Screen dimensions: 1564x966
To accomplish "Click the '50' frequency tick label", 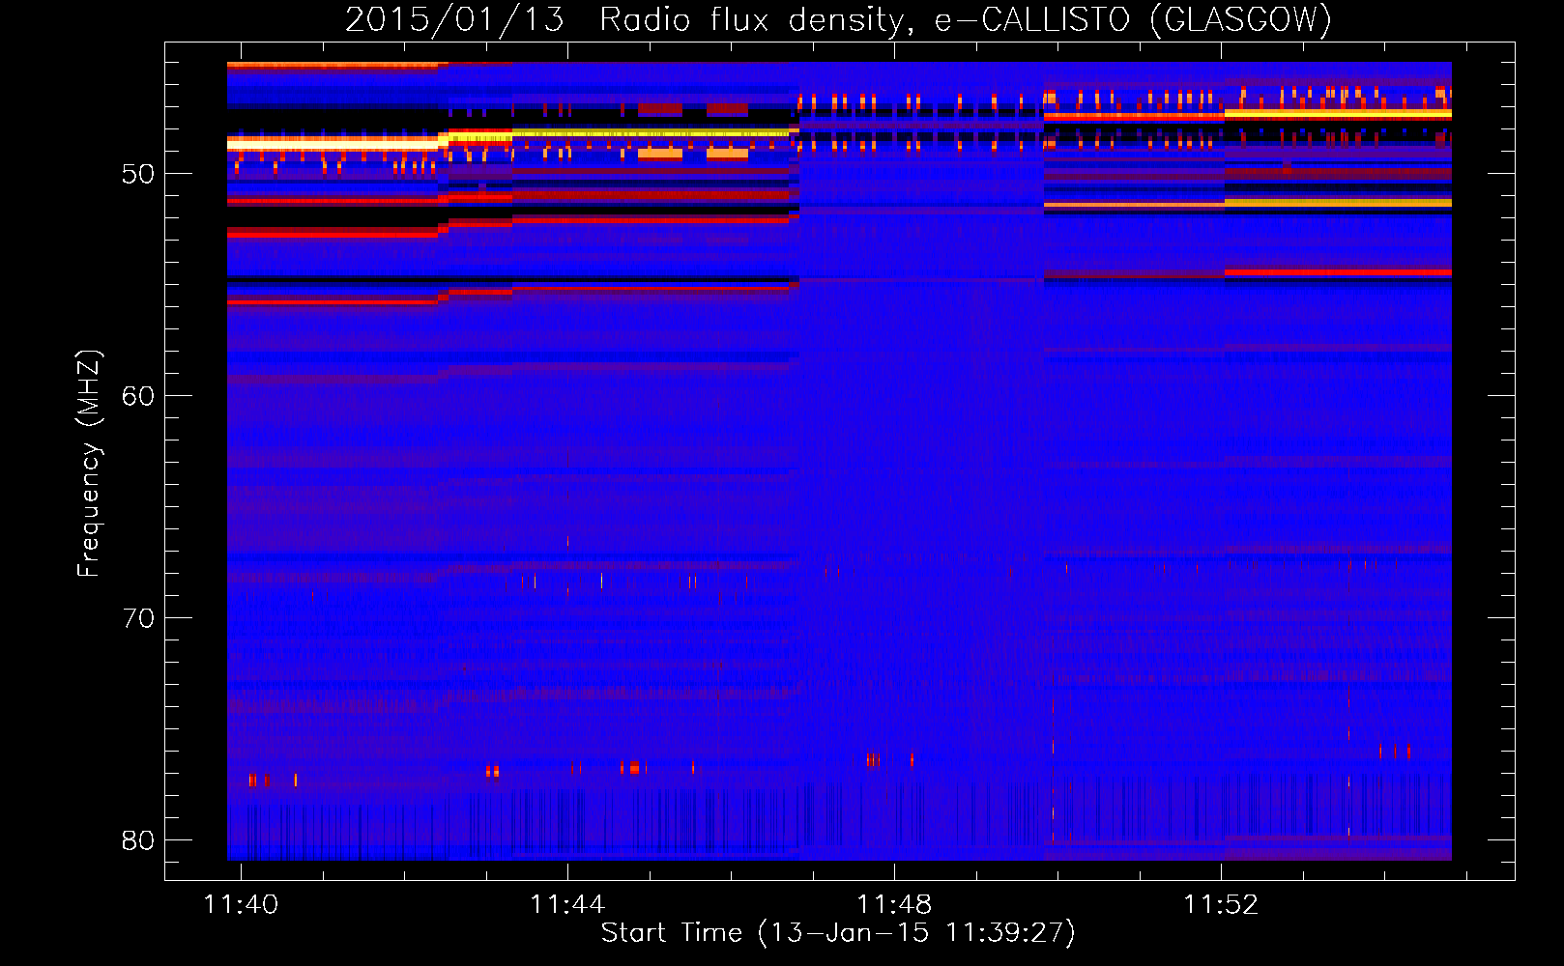I will tap(138, 174).
